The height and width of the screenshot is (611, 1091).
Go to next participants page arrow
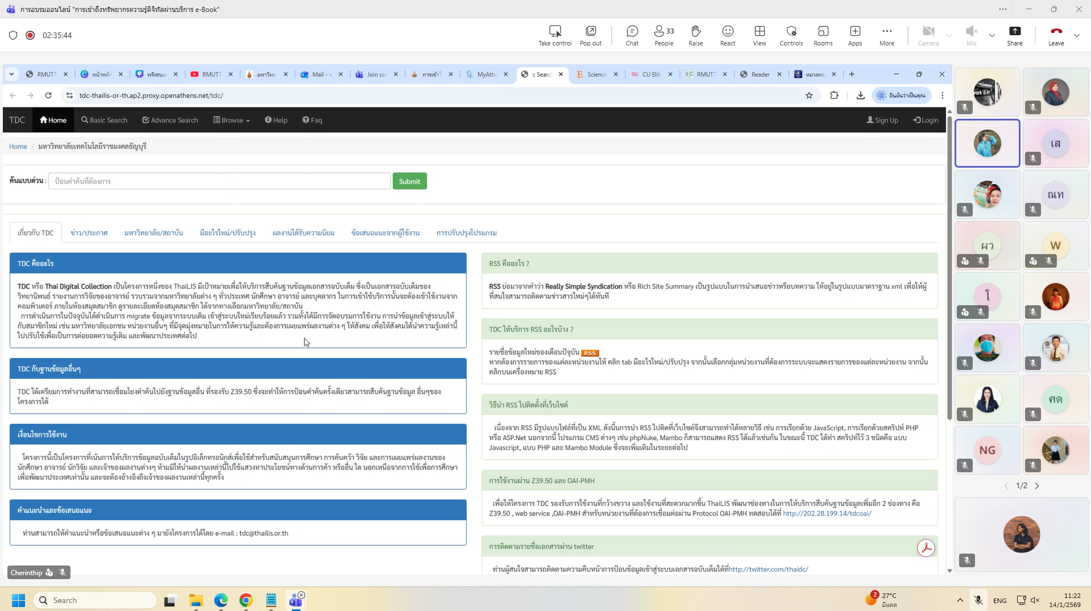pyautogui.click(x=1037, y=486)
